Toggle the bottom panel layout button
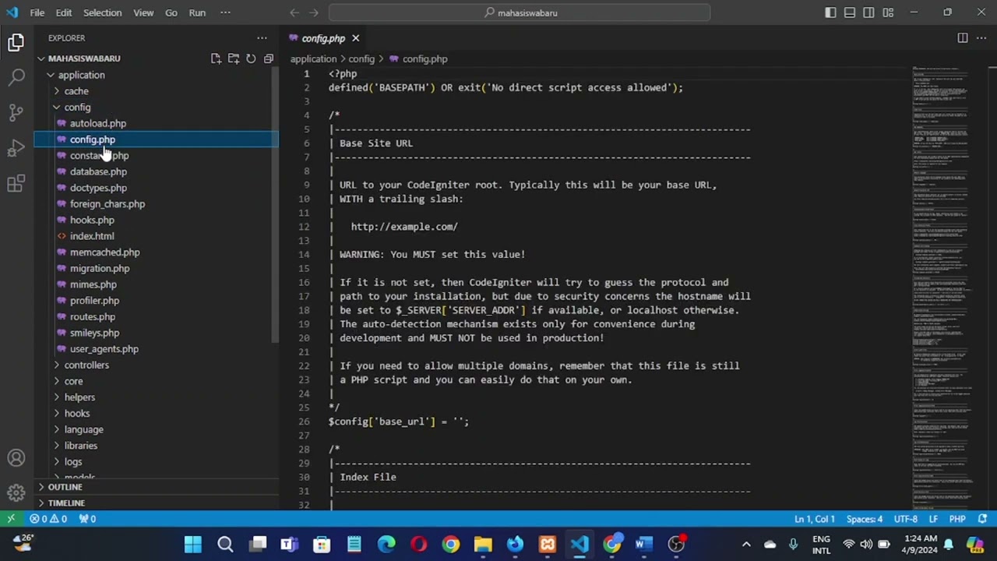This screenshot has width=997, height=561. coord(849,12)
